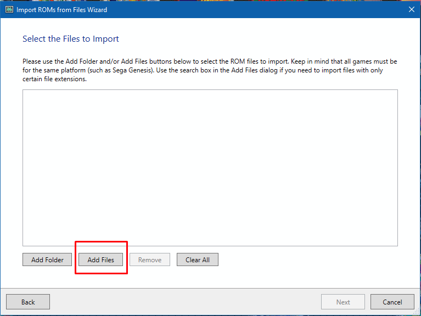The height and width of the screenshot is (316, 421).
Task: Click the empty area of the blue title bar
Action: (255, 10)
